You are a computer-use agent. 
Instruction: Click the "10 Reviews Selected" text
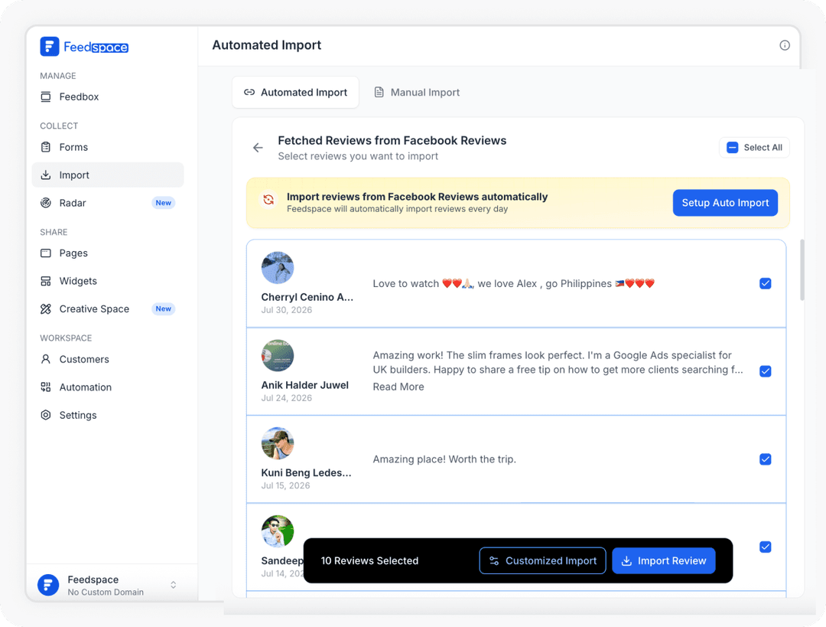[x=369, y=560]
